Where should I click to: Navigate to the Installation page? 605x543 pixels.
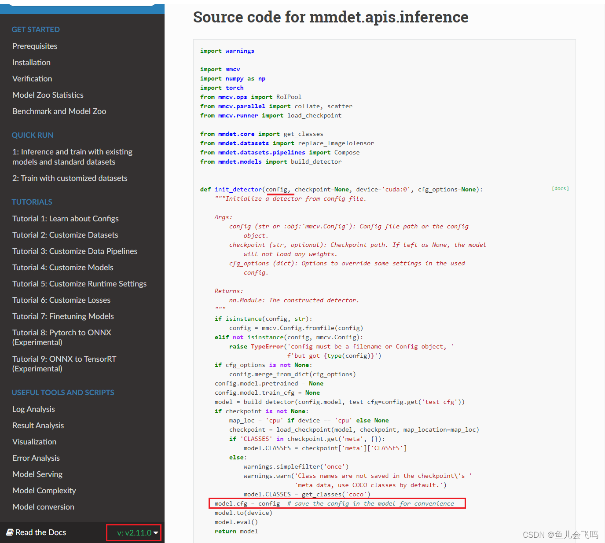[x=31, y=62]
